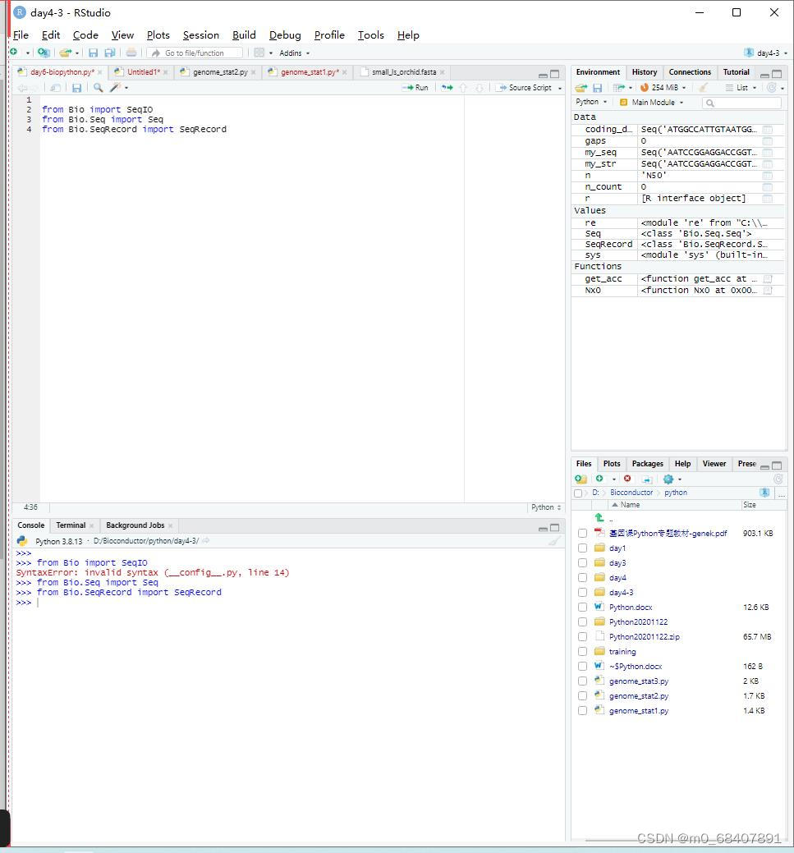
Task: Click the red delete icon in the Files pane
Action: 627,479
